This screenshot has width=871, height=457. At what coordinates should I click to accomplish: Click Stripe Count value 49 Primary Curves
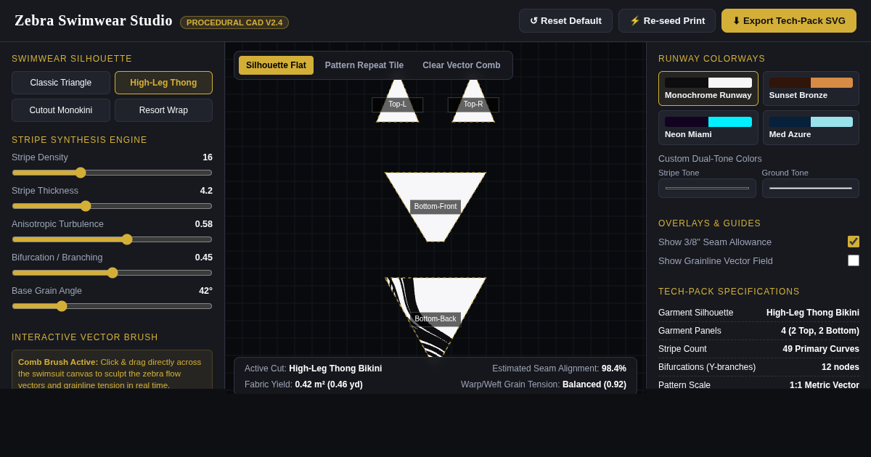click(x=821, y=349)
